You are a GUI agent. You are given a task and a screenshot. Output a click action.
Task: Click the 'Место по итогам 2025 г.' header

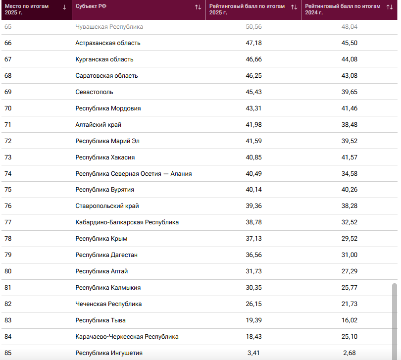pyautogui.click(x=37, y=9)
